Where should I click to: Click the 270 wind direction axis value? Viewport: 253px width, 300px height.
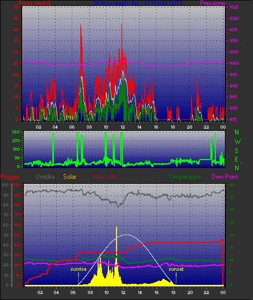point(16,141)
